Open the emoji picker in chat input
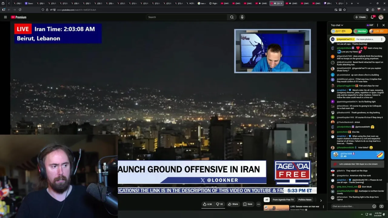 [x=374, y=206]
